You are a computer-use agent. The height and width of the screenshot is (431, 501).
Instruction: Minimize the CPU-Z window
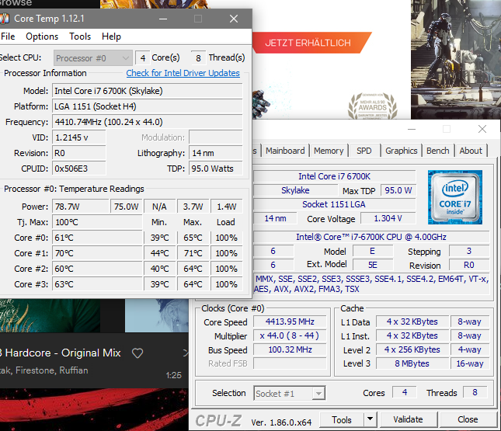coord(412,129)
